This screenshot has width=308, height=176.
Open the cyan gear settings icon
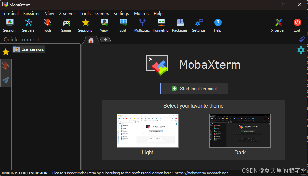point(301,50)
